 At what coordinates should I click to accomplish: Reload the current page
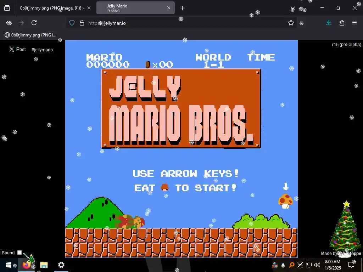point(34,23)
